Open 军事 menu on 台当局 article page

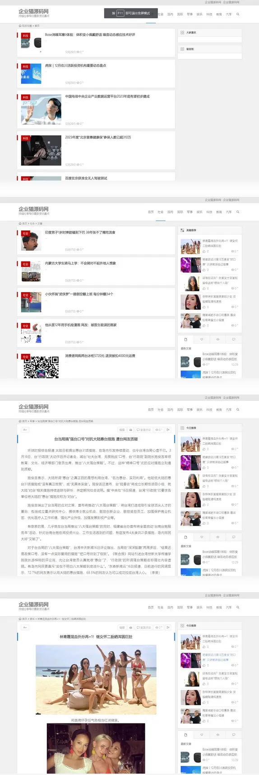point(190,410)
